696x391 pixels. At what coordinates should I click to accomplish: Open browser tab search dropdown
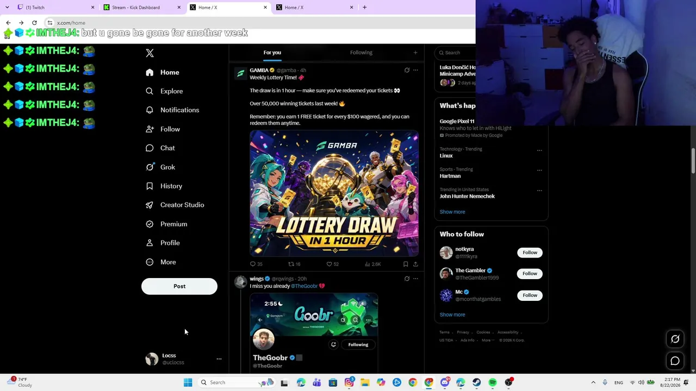7,8
